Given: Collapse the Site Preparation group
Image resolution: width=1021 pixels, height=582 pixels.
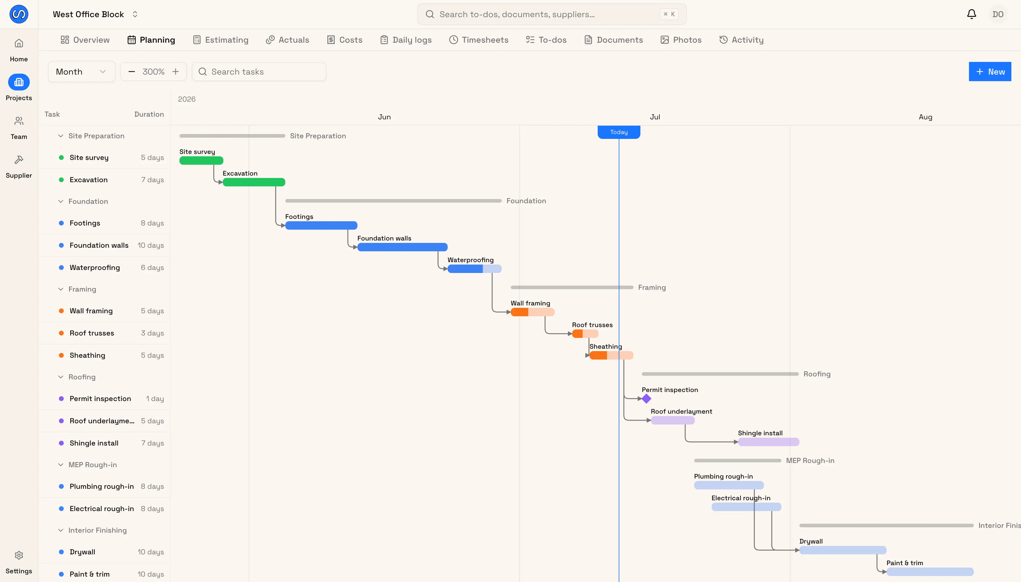Looking at the screenshot, I should point(61,136).
